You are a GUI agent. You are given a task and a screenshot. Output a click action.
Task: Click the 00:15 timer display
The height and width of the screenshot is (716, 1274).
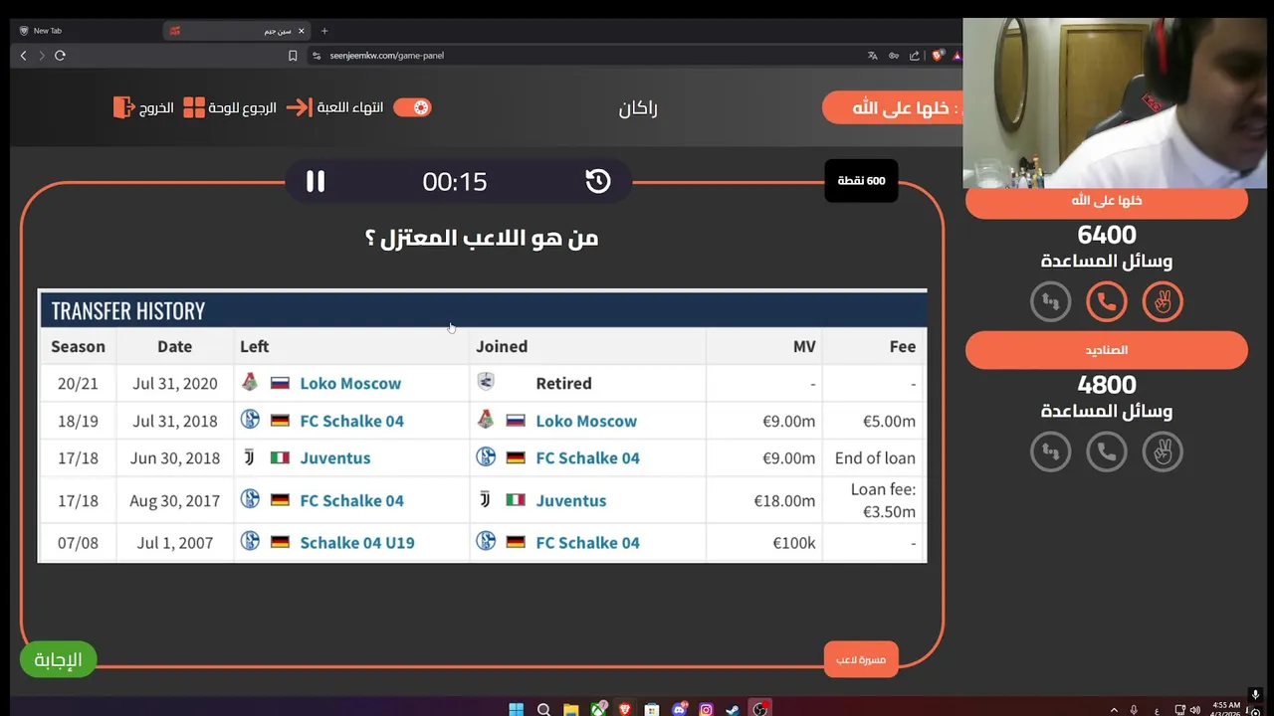coord(455,181)
